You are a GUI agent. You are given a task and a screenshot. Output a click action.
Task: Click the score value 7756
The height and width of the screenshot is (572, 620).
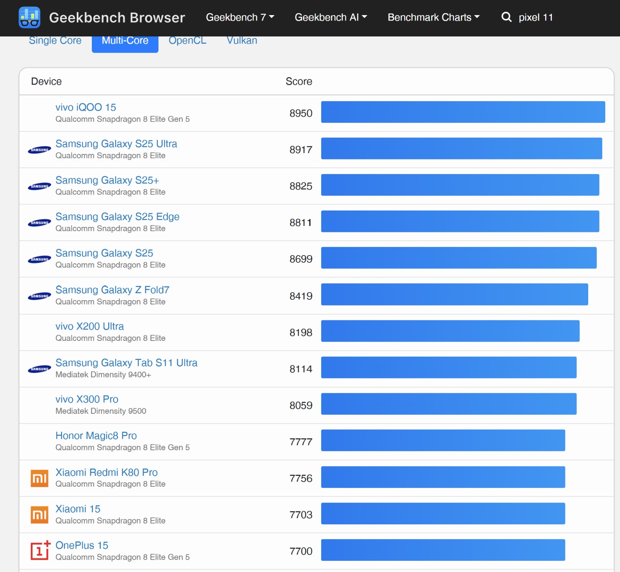pyautogui.click(x=301, y=479)
